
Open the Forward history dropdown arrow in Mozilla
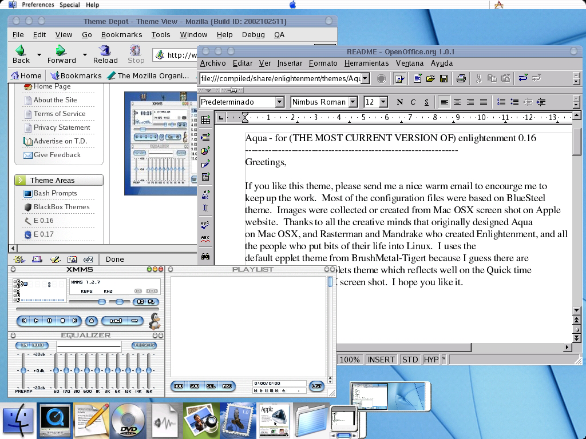click(x=85, y=55)
